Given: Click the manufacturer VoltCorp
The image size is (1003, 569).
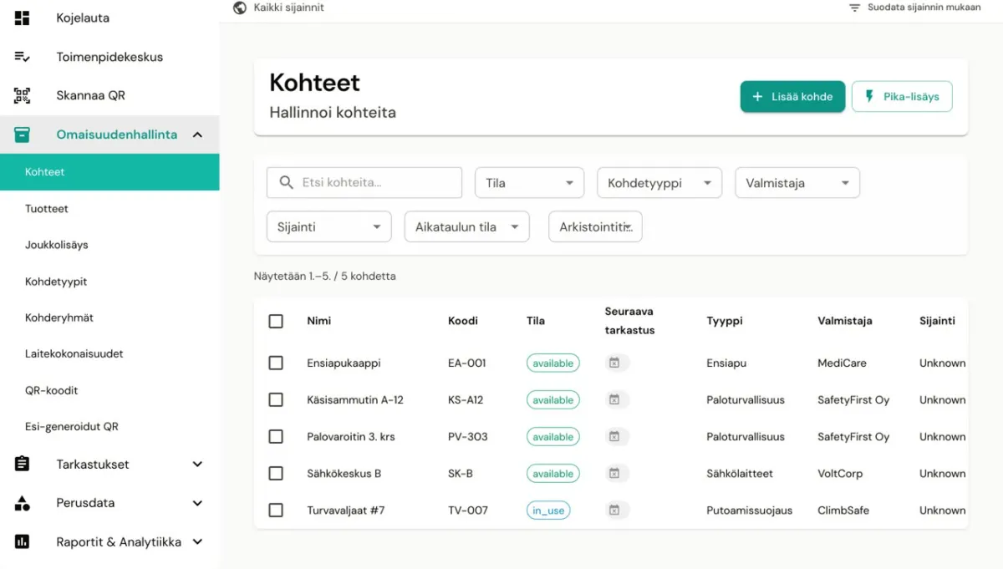Looking at the screenshot, I should (x=840, y=474).
